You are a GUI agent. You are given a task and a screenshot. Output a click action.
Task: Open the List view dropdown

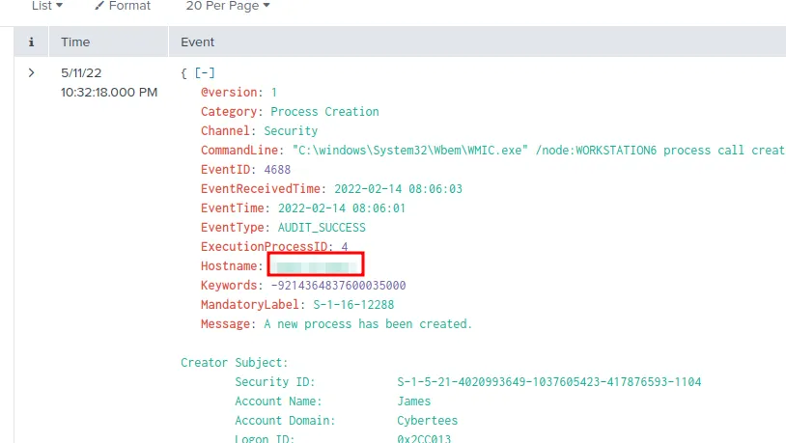tap(47, 6)
